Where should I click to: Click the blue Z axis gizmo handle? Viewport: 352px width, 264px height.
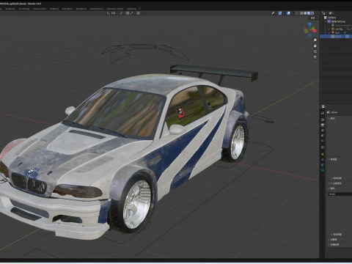[x=309, y=24]
